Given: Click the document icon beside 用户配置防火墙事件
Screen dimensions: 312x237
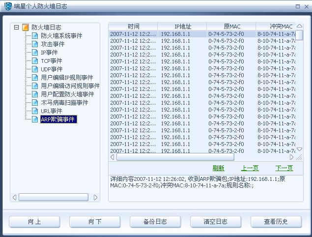Looking at the screenshot, I should pyautogui.click(x=35, y=94).
